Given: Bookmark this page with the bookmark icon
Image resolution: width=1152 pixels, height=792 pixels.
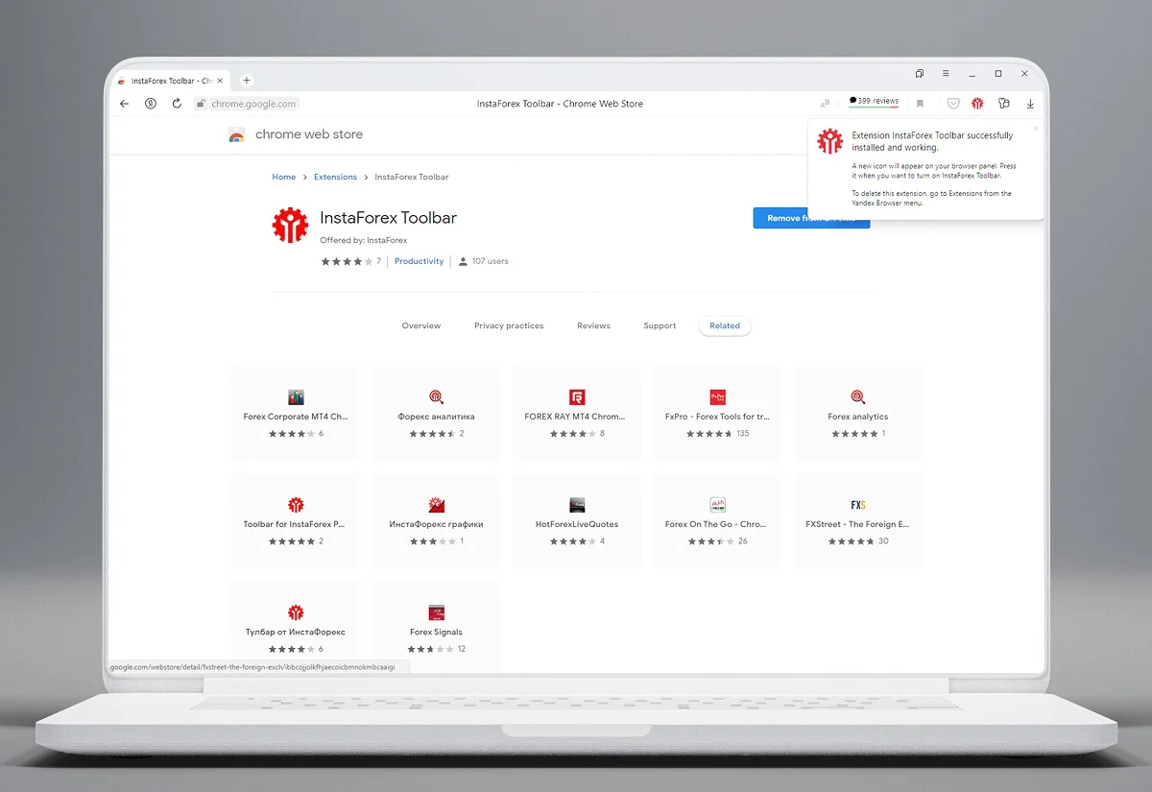Looking at the screenshot, I should point(920,104).
